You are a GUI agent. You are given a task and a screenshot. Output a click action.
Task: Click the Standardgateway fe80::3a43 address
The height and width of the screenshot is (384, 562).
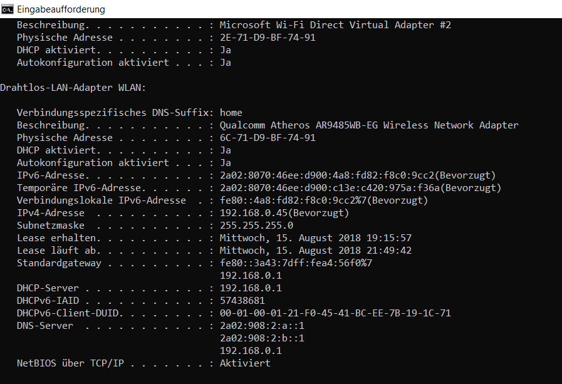tap(295, 263)
